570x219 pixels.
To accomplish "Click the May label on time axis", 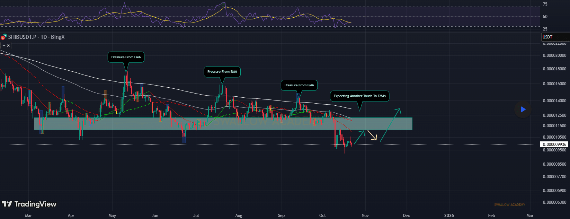I will [x=112, y=216].
